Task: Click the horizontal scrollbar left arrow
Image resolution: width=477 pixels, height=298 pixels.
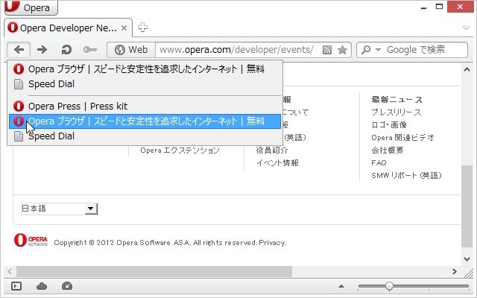Action: (10, 271)
